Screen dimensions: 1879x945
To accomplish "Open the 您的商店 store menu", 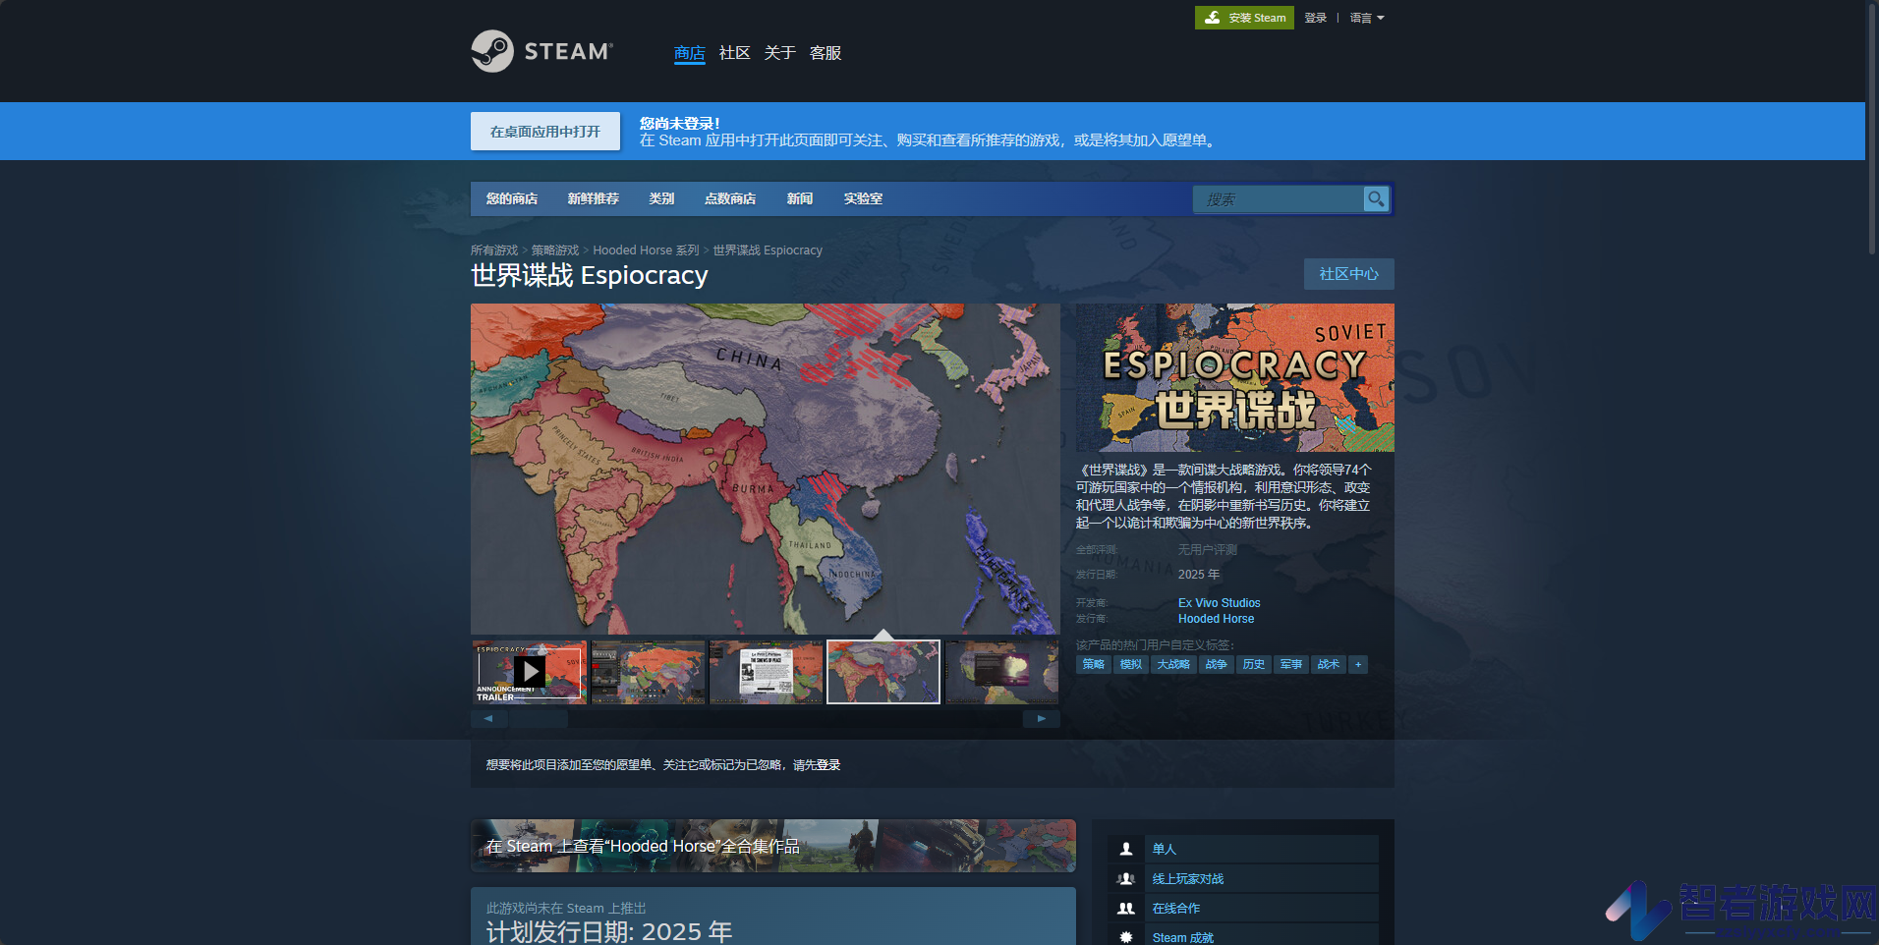I will (512, 198).
